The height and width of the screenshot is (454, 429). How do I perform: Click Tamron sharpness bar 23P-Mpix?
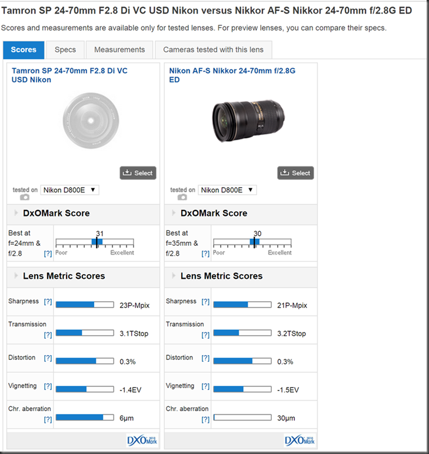click(85, 305)
